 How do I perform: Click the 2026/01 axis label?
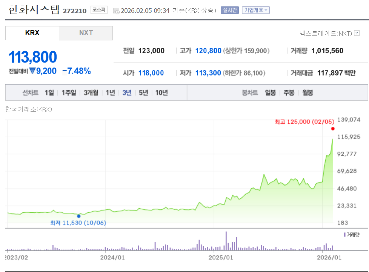click(329, 257)
